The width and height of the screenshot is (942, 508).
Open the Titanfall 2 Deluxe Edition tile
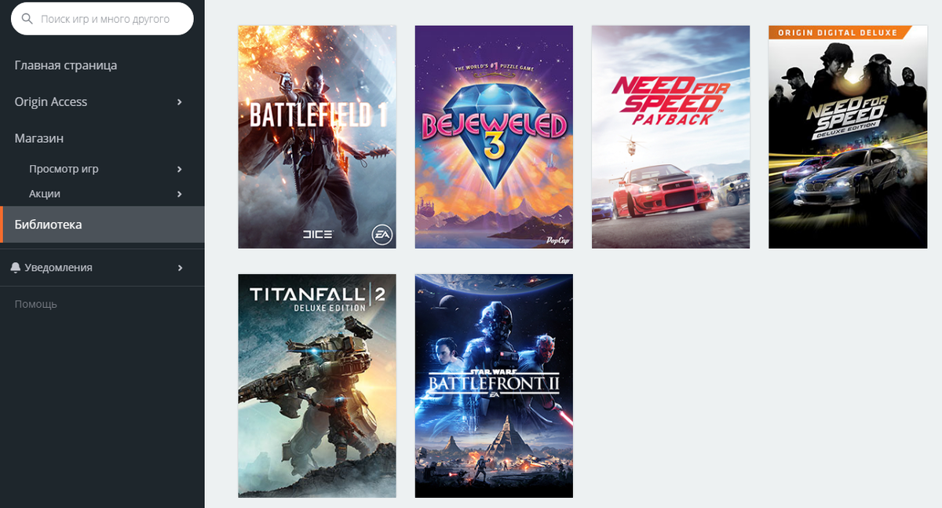point(317,386)
